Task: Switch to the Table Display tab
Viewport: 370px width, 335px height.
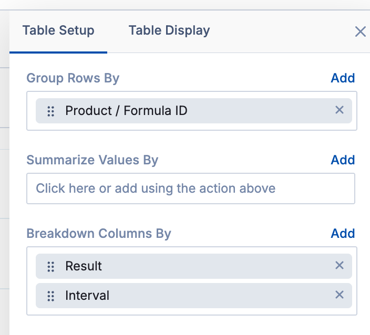Action: click(x=169, y=30)
